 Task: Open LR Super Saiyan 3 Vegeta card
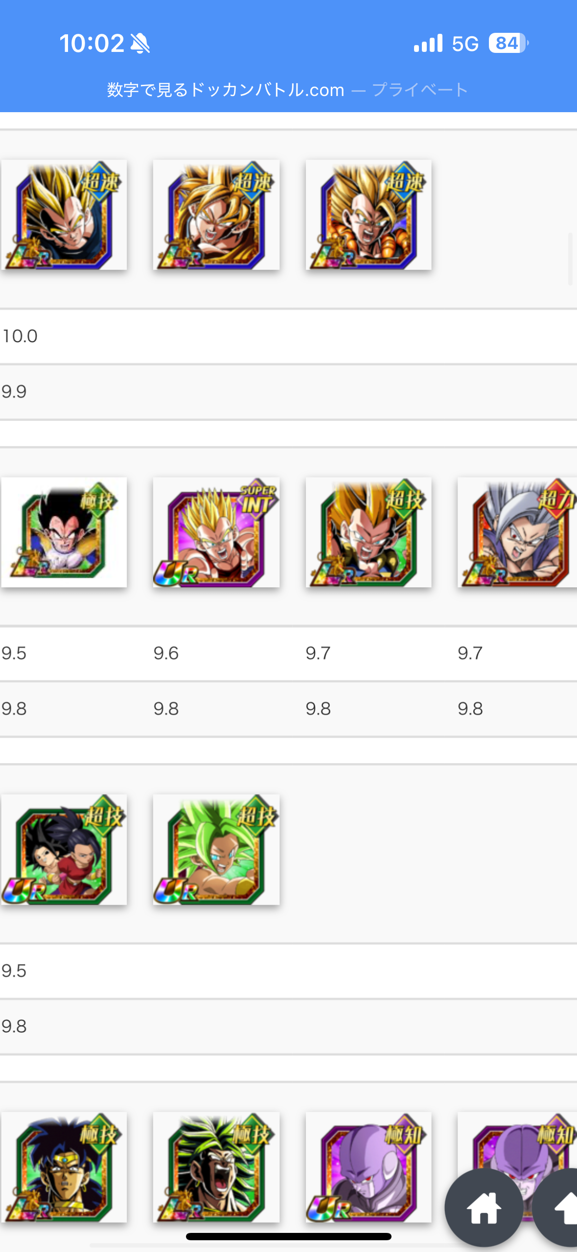point(64,215)
